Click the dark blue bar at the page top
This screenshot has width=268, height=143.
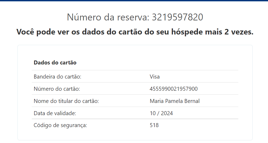[134, 1]
